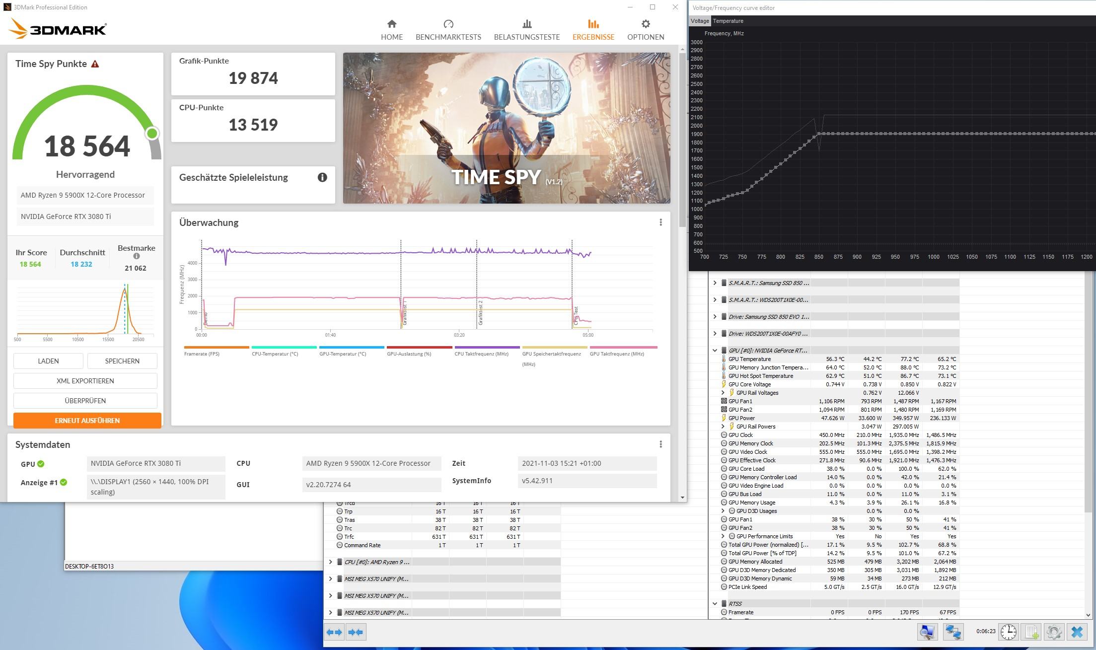Collapse GPU [#0]: NVIDIA GeForce RTX group

[715, 351]
